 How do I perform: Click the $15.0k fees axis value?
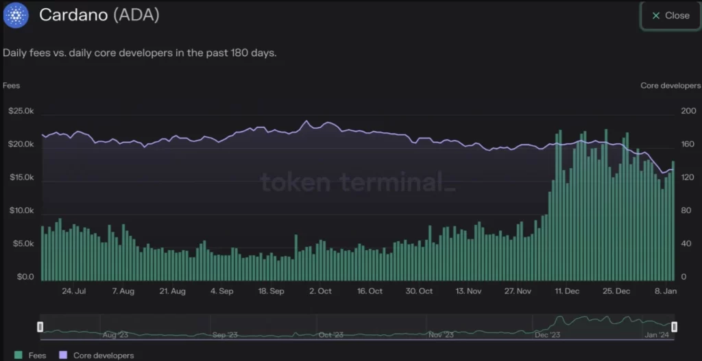click(21, 177)
